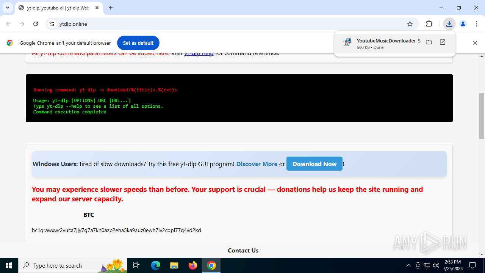The image size is (485, 273).
Task: Open volume control tray icon
Action: click(x=436, y=265)
